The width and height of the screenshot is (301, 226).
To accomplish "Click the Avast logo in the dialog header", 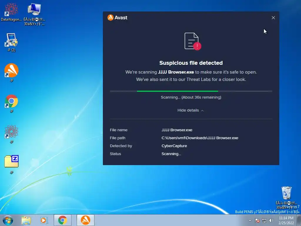I will (117, 17).
